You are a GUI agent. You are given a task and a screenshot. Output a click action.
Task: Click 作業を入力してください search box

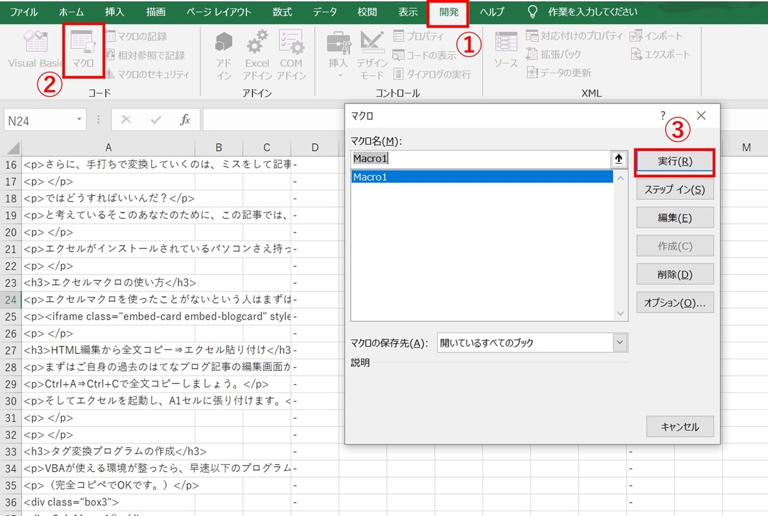pyautogui.click(x=593, y=12)
